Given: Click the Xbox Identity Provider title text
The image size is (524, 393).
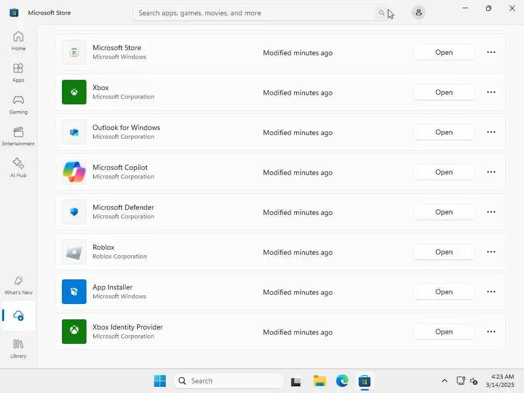Looking at the screenshot, I should [x=127, y=327].
